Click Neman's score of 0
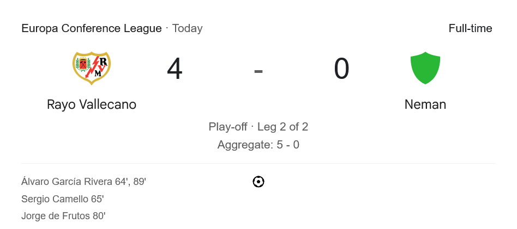Viewport: 517px width, 229px height. point(341,69)
